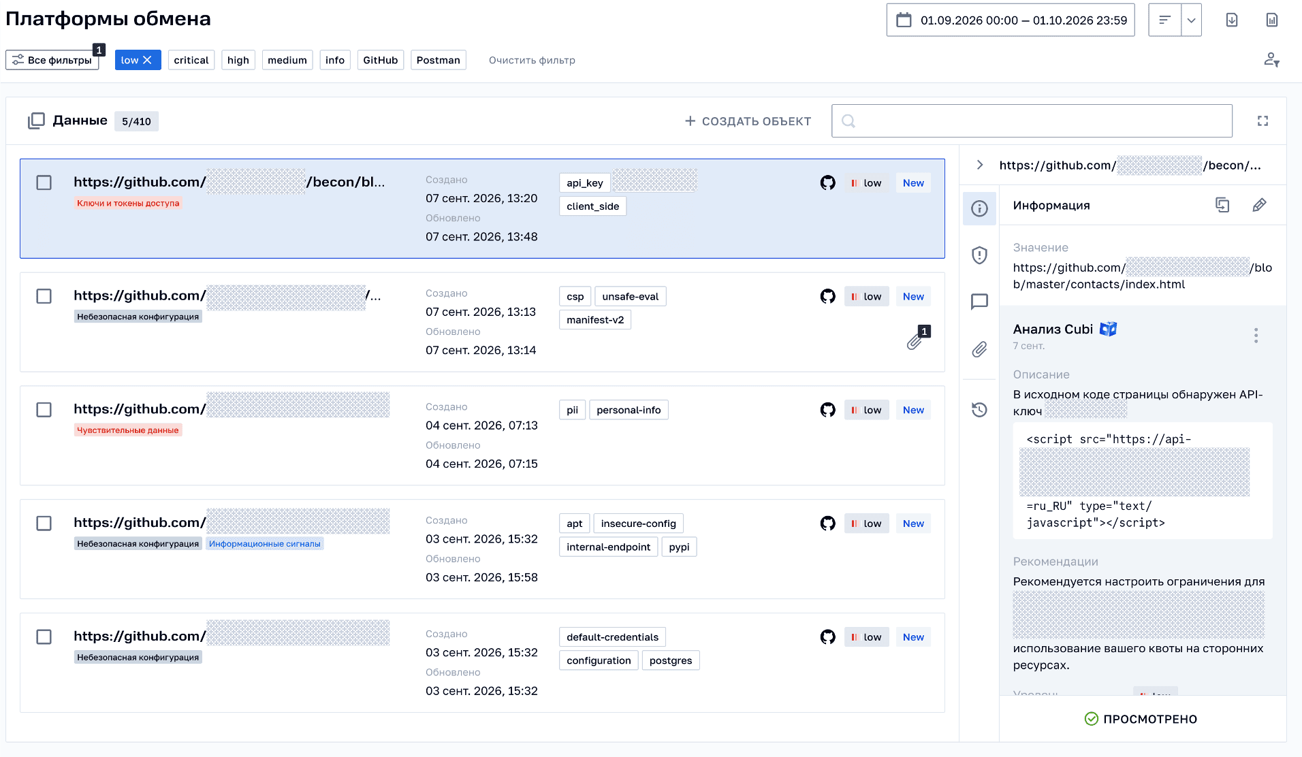
Task: Click СОЗДАТЬ ОБЪЕКТ button
Action: point(748,120)
